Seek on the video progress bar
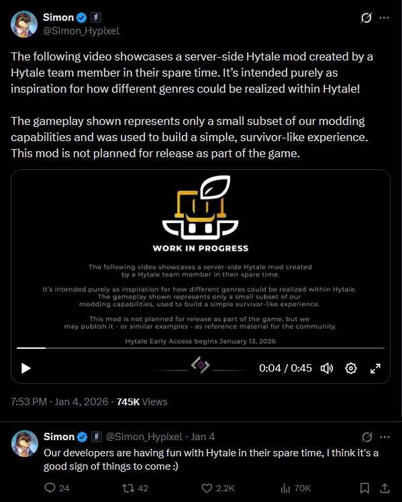The image size is (402, 502). click(201, 347)
